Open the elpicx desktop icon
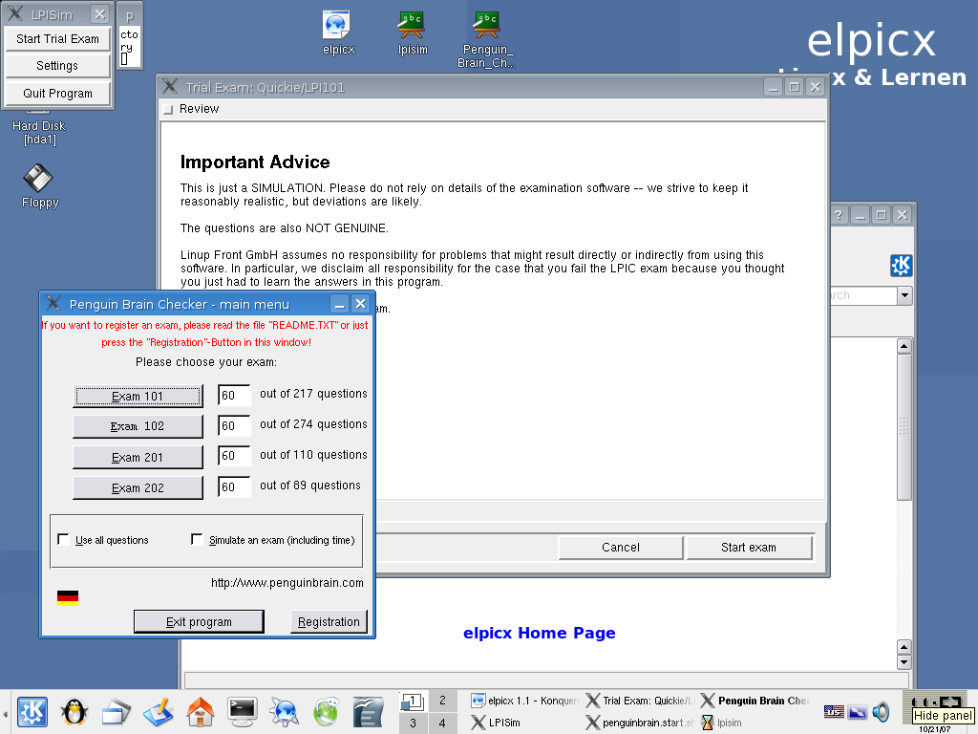This screenshot has width=978, height=734. click(338, 33)
